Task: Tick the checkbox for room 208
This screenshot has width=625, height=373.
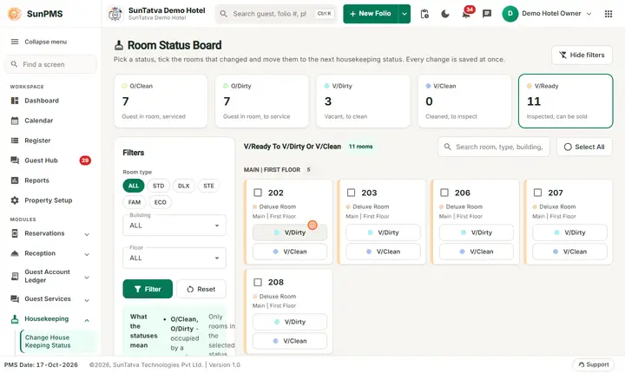Action: coord(258,283)
